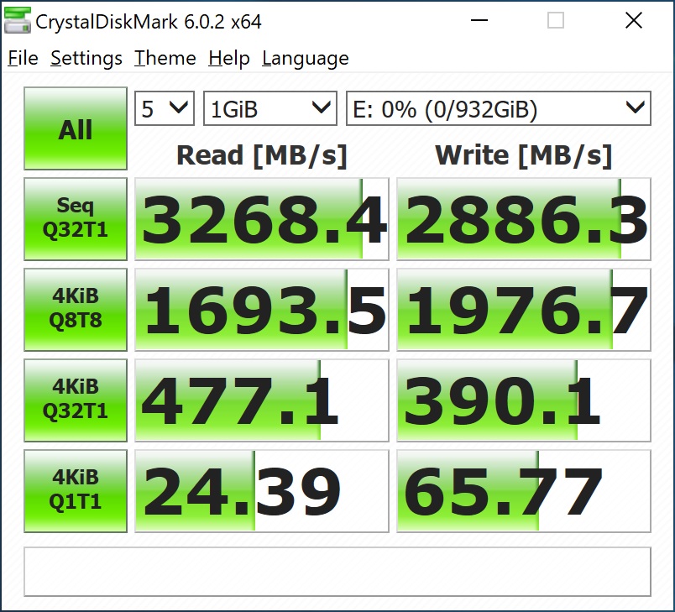Open the Language menu
Image resolution: width=675 pixels, height=612 pixels.
click(306, 58)
